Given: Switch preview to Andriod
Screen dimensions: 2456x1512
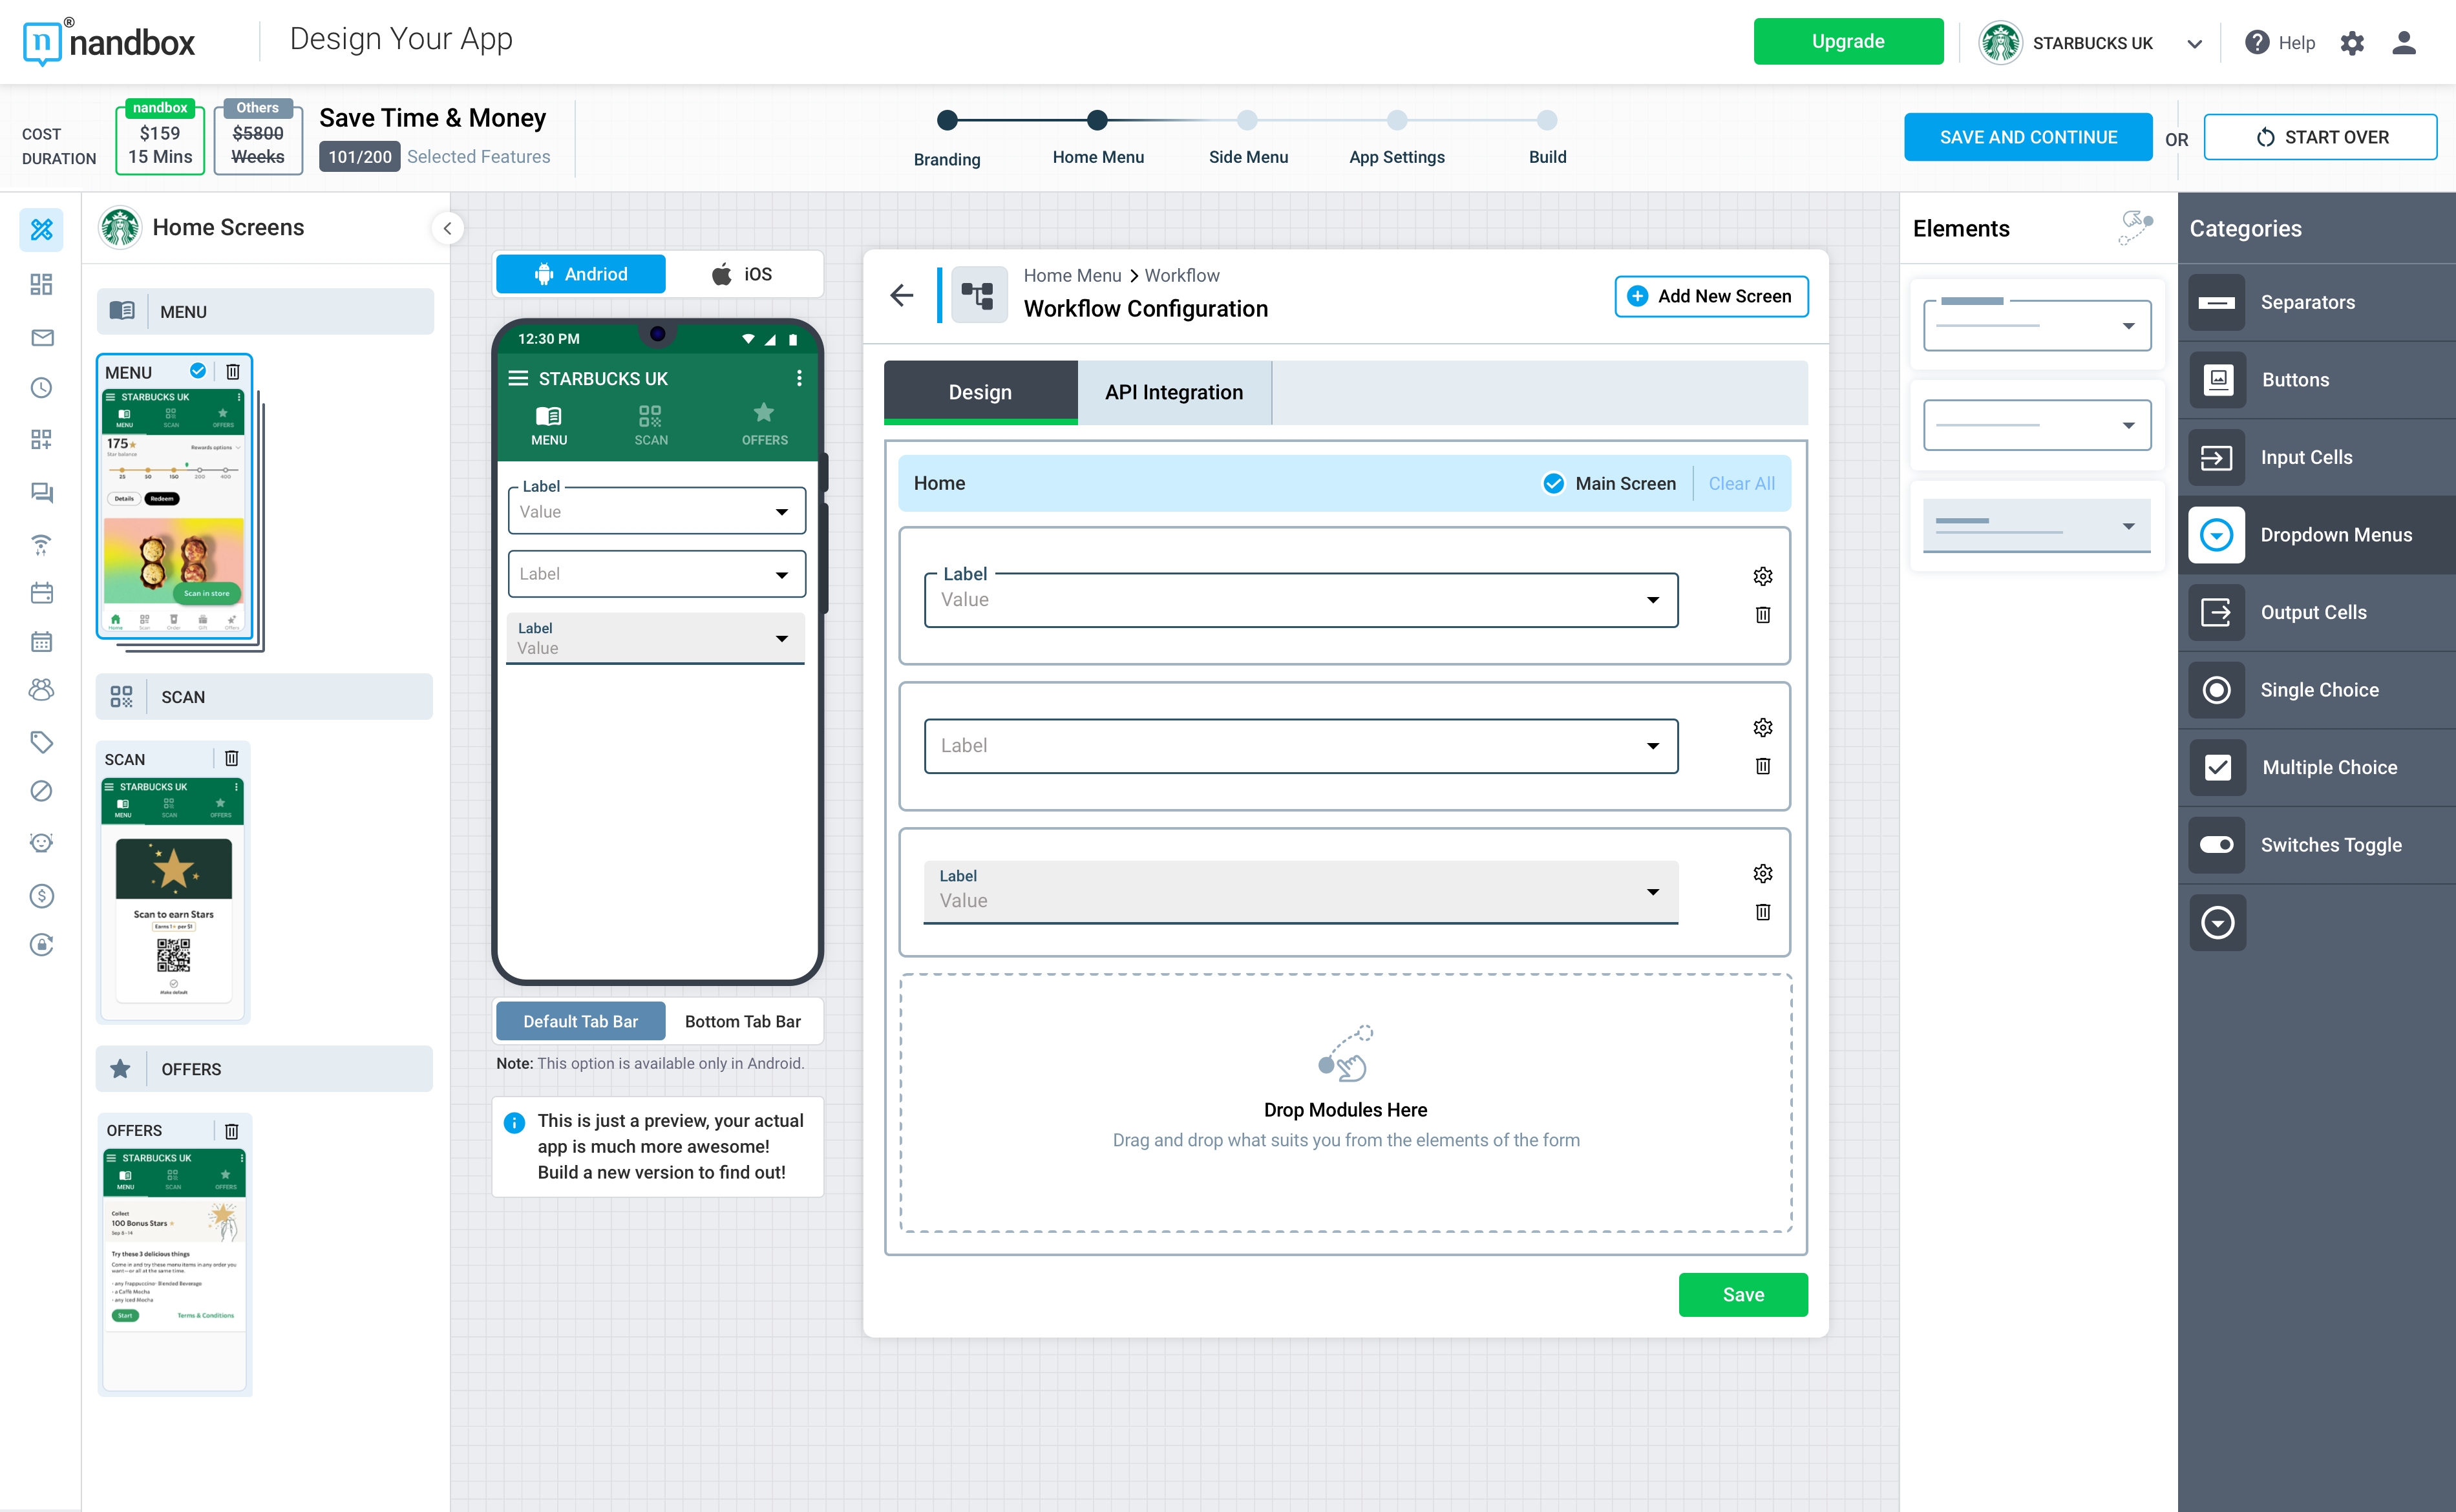Looking at the screenshot, I should [x=581, y=274].
